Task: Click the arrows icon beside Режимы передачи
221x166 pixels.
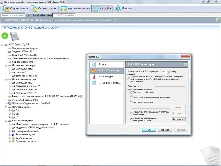Action: pyautogui.click(x=13, y=134)
